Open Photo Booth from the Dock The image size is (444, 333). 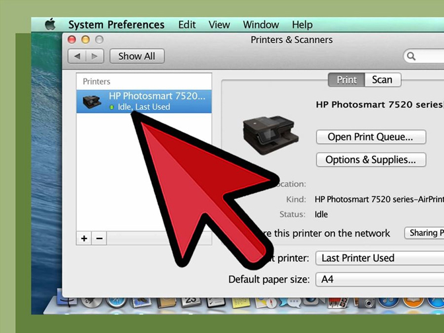click(338, 303)
